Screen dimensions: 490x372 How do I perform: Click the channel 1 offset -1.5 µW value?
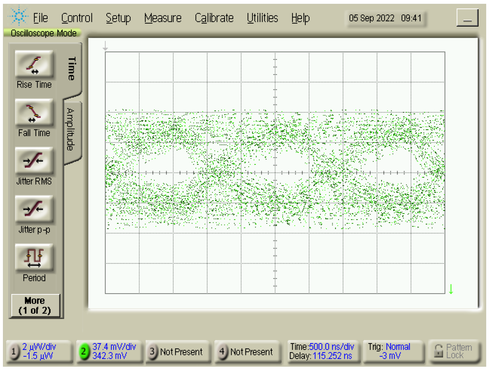[38, 356]
